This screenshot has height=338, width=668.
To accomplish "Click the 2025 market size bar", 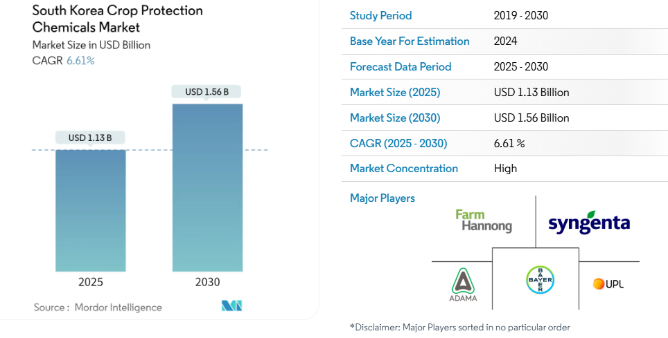I will tap(91, 210).
